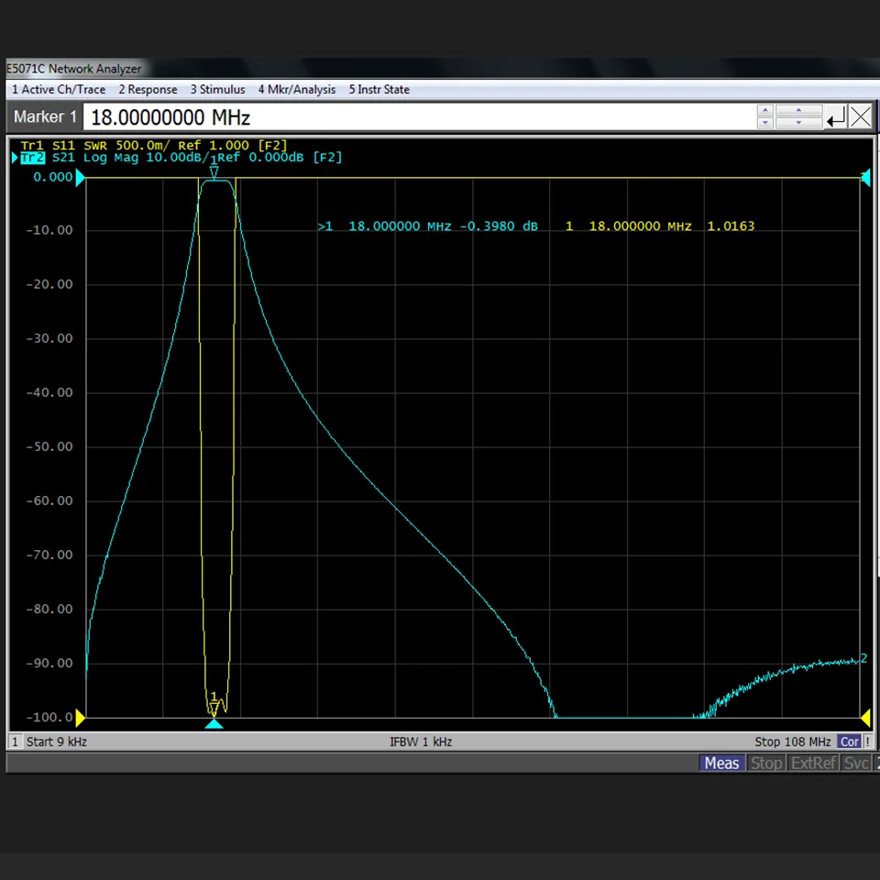The width and height of the screenshot is (880, 880).
Task: Select marker 1 triangle on the S21 passband peak
Action: [x=214, y=171]
